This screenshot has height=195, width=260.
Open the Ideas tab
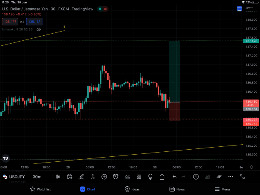[x=132, y=189]
